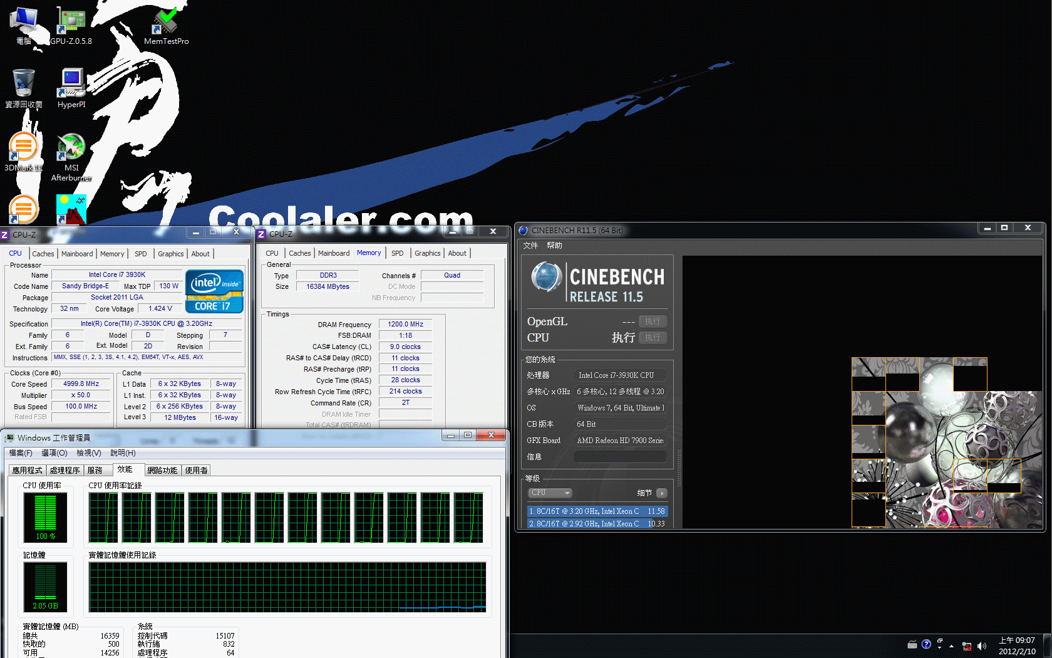The height and width of the screenshot is (658, 1052).
Task: Open the MemTestPro desktop shortcut
Action: point(166,25)
